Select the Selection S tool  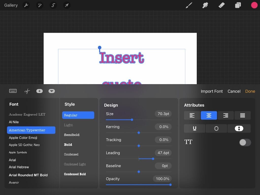coord(53,5)
